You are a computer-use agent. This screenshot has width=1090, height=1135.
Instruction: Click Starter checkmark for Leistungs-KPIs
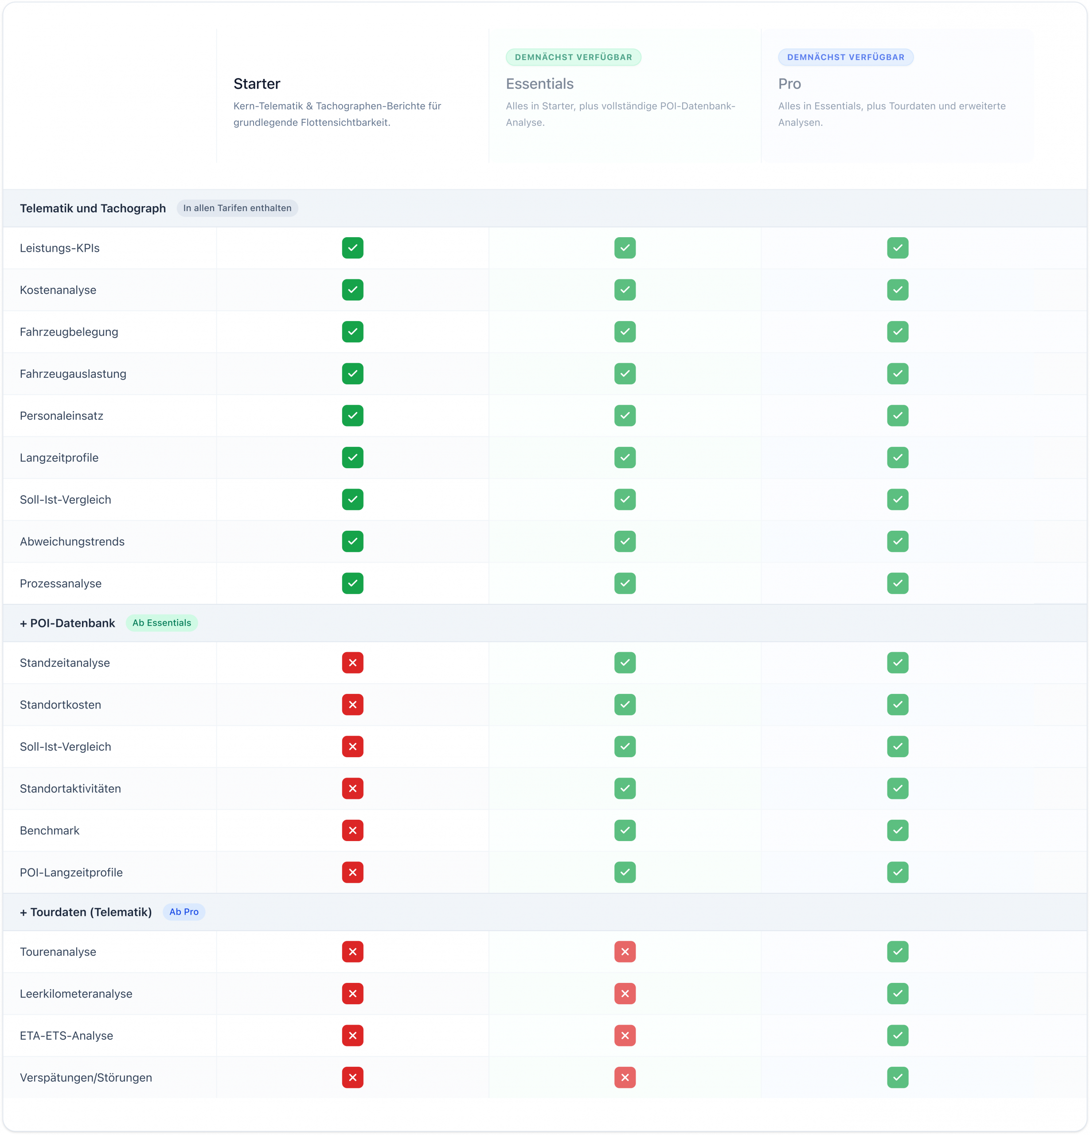coord(352,248)
